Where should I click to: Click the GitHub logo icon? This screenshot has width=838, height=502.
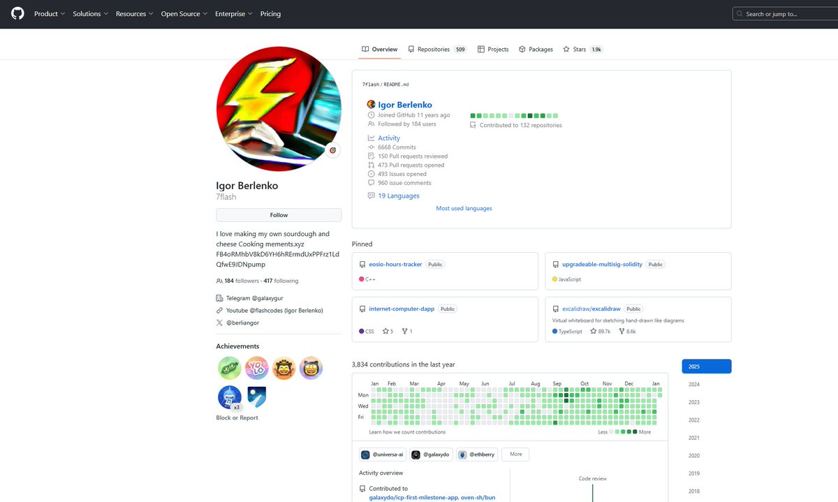pos(17,14)
